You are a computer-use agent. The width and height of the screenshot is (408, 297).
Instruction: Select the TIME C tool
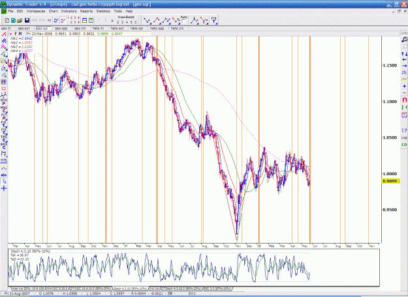tap(4, 139)
